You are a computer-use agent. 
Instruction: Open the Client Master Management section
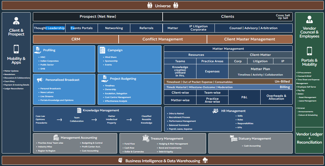click(x=250, y=39)
